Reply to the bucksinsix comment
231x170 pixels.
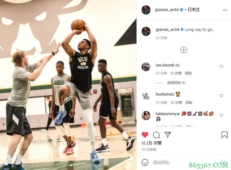click(189, 103)
